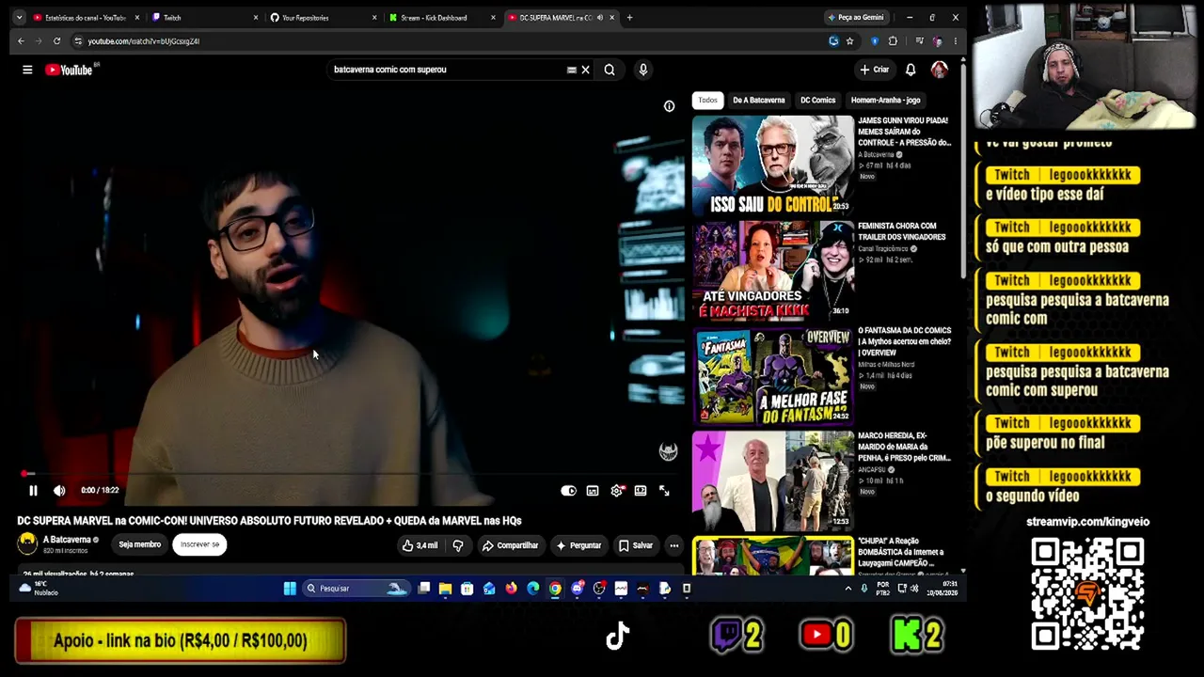Mute the video volume
The image size is (1204, 677).
click(x=59, y=491)
